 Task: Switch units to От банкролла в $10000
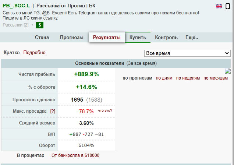click(75, 155)
